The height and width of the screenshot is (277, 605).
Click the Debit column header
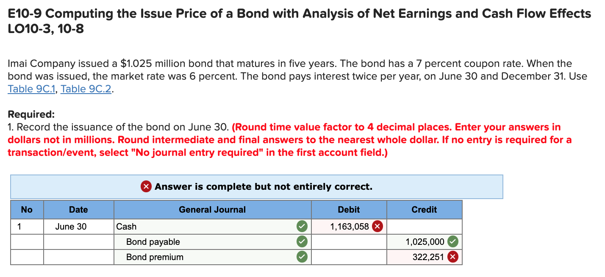tap(349, 209)
